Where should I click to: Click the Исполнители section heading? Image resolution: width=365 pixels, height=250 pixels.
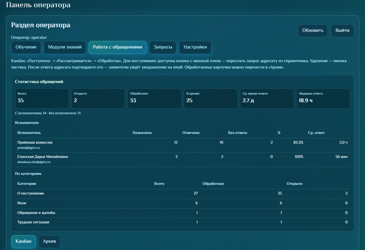coord(27,123)
